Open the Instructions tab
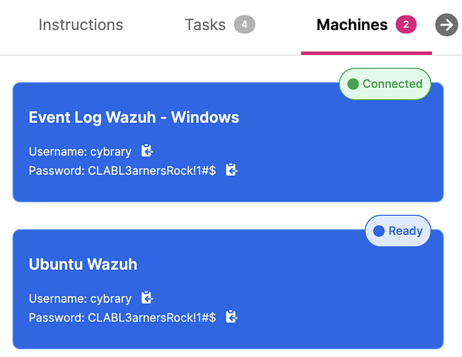This screenshot has height=357, width=462. click(x=81, y=25)
